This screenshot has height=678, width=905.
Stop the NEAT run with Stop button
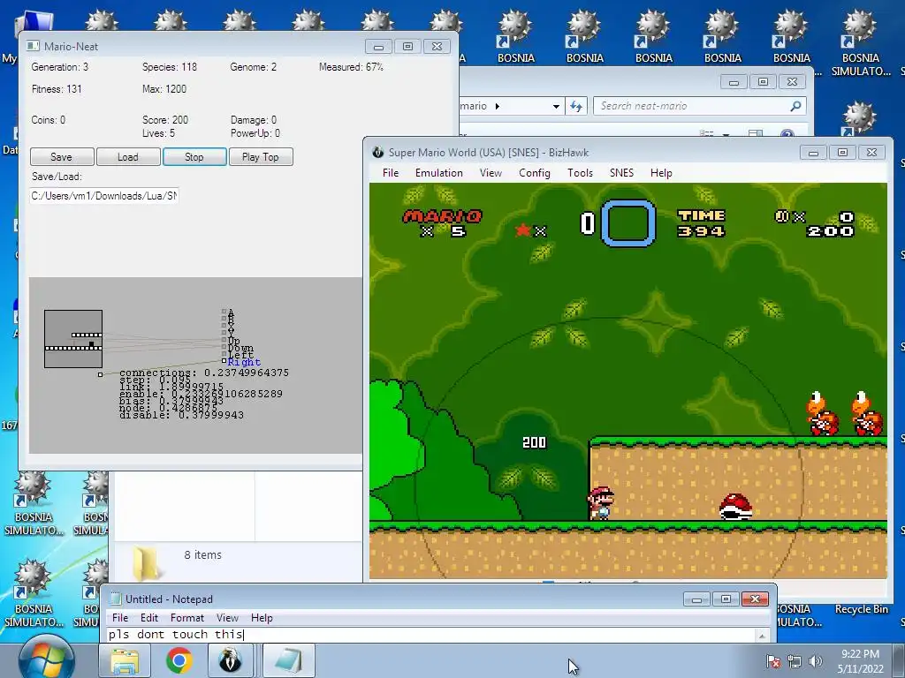(x=194, y=157)
